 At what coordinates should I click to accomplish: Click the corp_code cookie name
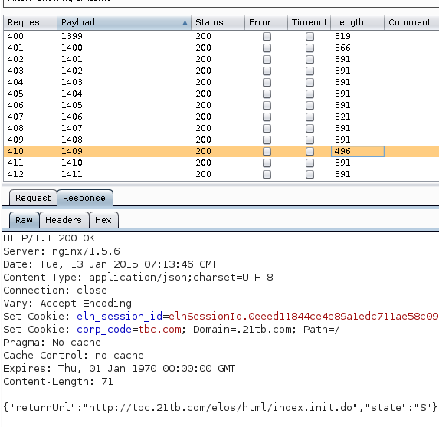[x=104, y=330]
